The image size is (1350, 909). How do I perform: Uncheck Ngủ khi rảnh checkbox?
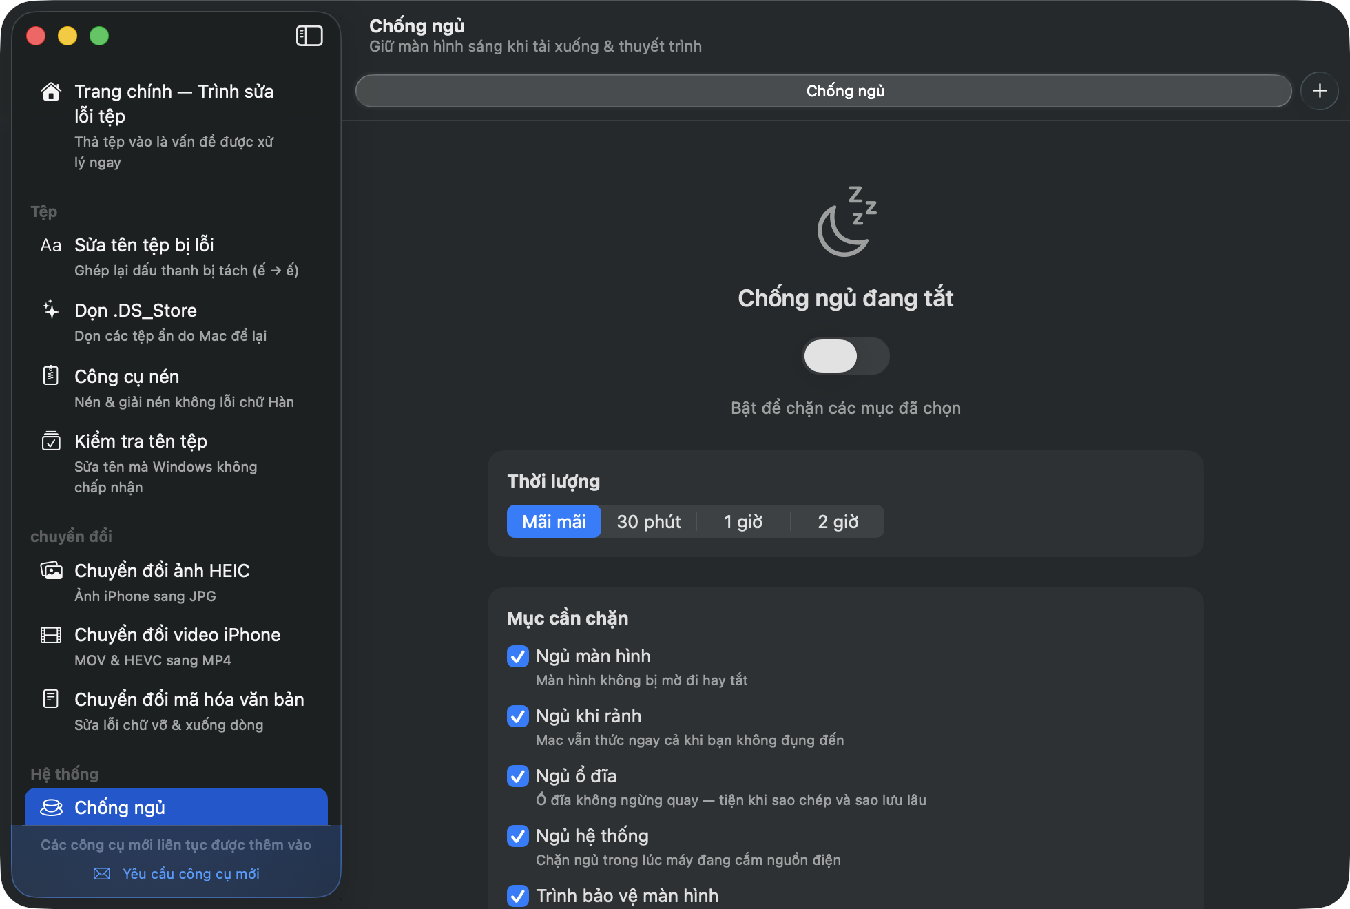point(518,716)
